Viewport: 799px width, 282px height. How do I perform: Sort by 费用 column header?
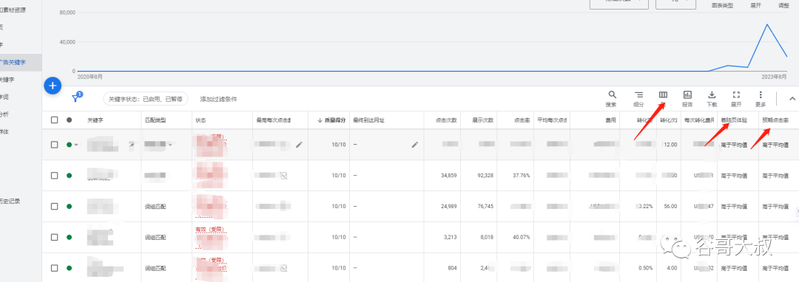[611, 120]
